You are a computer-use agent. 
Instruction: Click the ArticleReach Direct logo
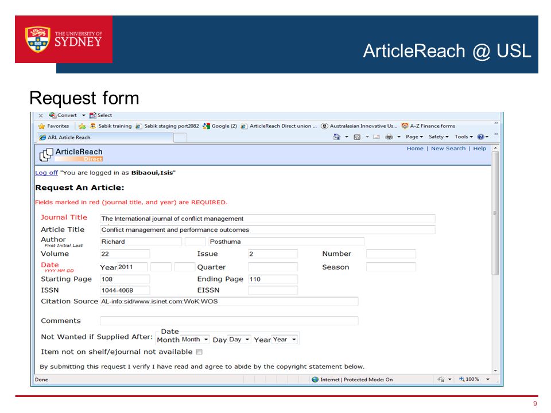click(71, 154)
